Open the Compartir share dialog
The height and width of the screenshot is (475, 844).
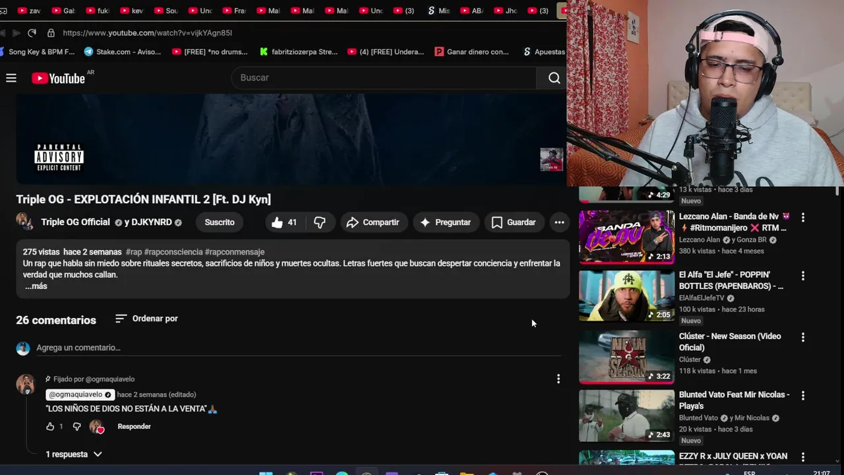coord(373,222)
